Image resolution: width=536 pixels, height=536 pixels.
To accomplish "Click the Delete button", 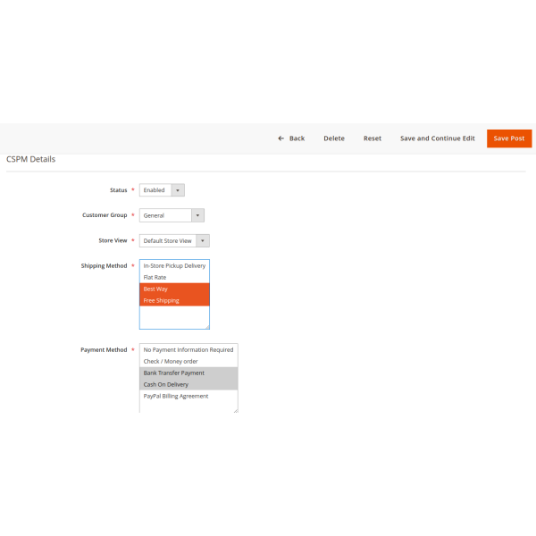I will (333, 138).
